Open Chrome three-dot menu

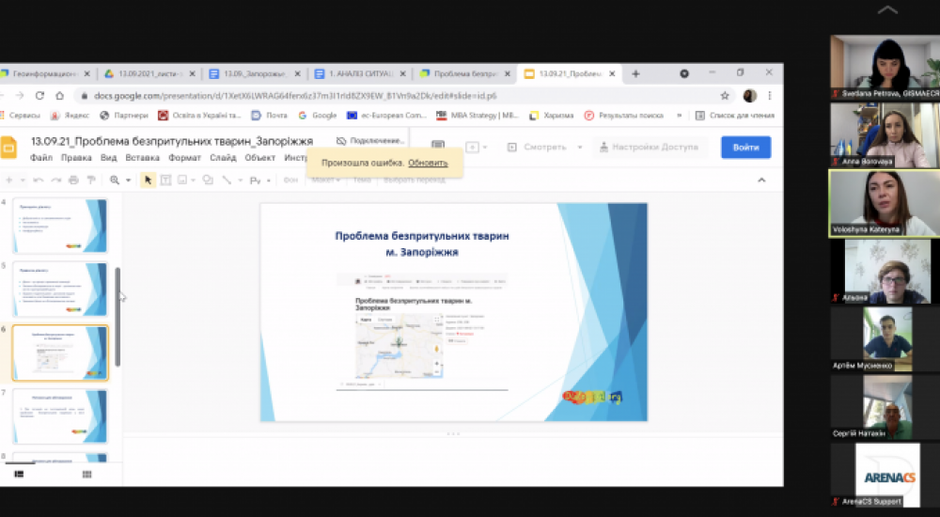click(x=769, y=95)
